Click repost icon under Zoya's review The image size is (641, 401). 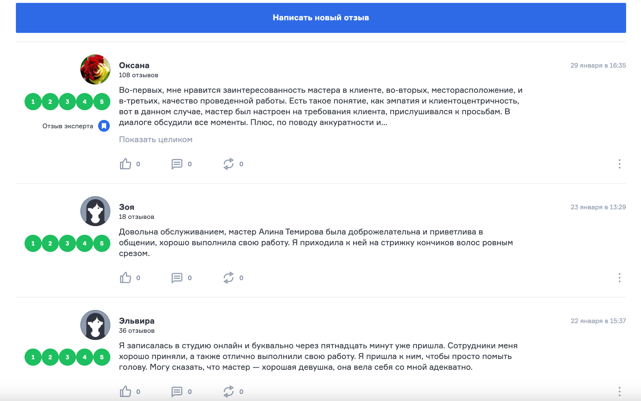[x=228, y=278]
